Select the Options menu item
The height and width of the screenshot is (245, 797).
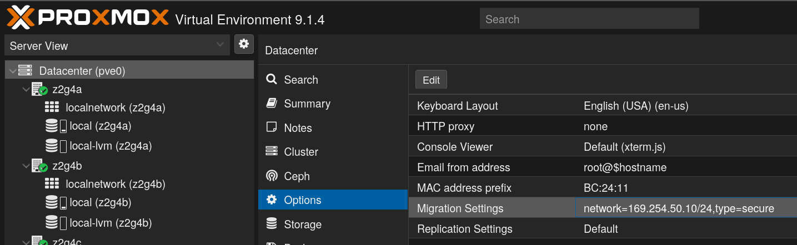[302, 200]
